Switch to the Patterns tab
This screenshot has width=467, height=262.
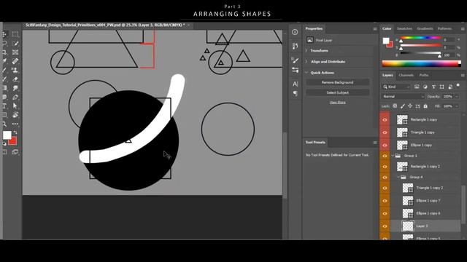pyautogui.click(x=444, y=29)
